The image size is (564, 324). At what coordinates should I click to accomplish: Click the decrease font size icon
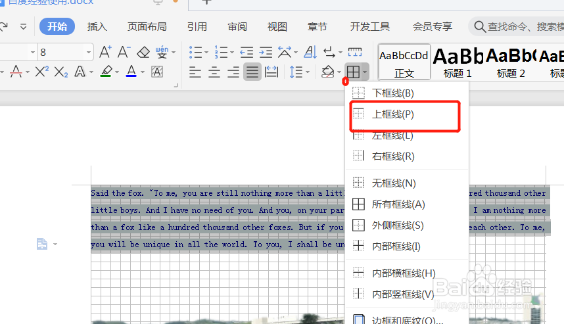coord(124,52)
